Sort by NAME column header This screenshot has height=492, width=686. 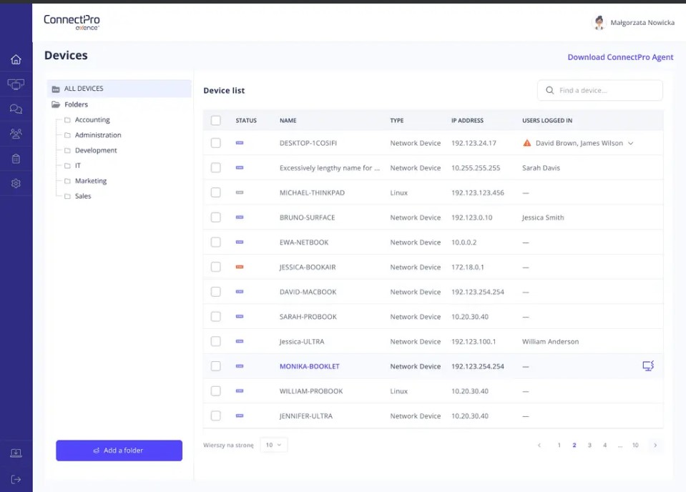(288, 121)
